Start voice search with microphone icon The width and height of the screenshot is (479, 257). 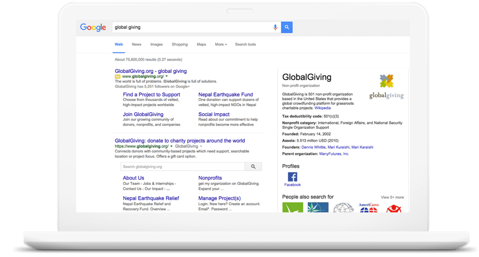pyautogui.click(x=275, y=27)
